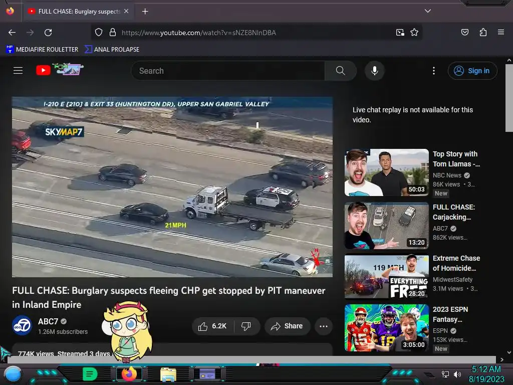Screen dimensions: 513x385
Task: Open 2023 ESPN Fantasy video thumbnail
Action: 386,328
